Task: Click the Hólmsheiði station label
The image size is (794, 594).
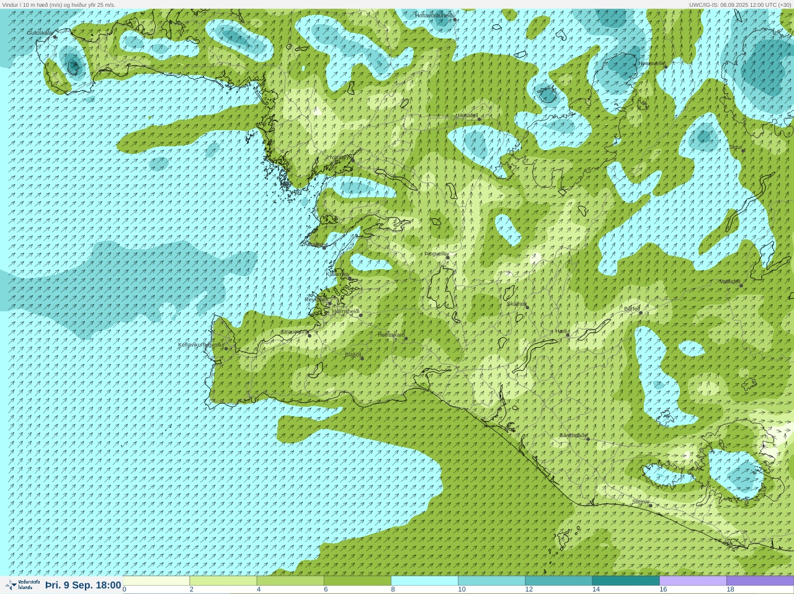Action: [x=346, y=311]
